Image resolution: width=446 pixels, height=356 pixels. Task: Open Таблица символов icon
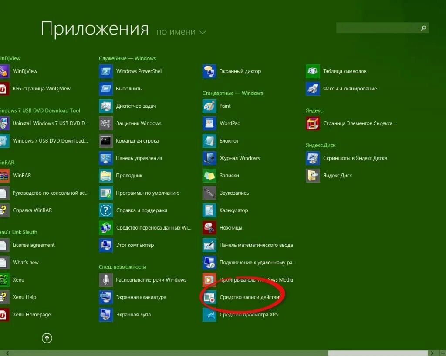(x=313, y=71)
